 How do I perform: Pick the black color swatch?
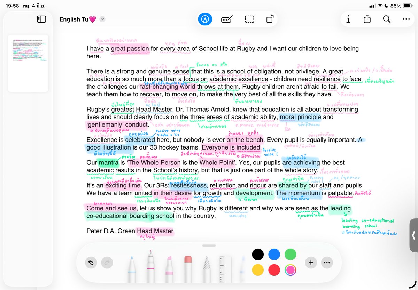tap(258, 254)
